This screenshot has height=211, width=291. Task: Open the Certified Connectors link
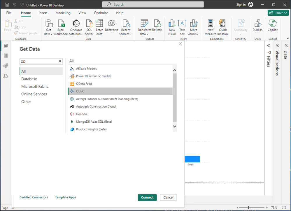point(34,197)
